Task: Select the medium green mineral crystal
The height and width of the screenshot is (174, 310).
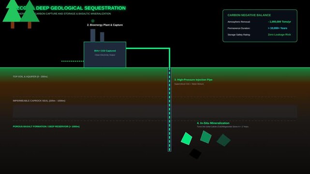Action: pyautogui.click(x=206, y=137)
